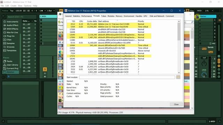Open Templates category in browser
223x125 pixels.
(10, 50)
